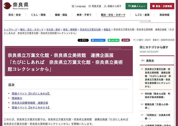Click globe icon next to Language

point(73,6)
